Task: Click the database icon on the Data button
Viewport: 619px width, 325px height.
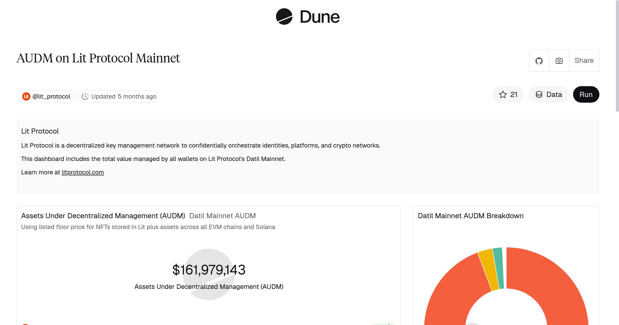Action: [539, 94]
